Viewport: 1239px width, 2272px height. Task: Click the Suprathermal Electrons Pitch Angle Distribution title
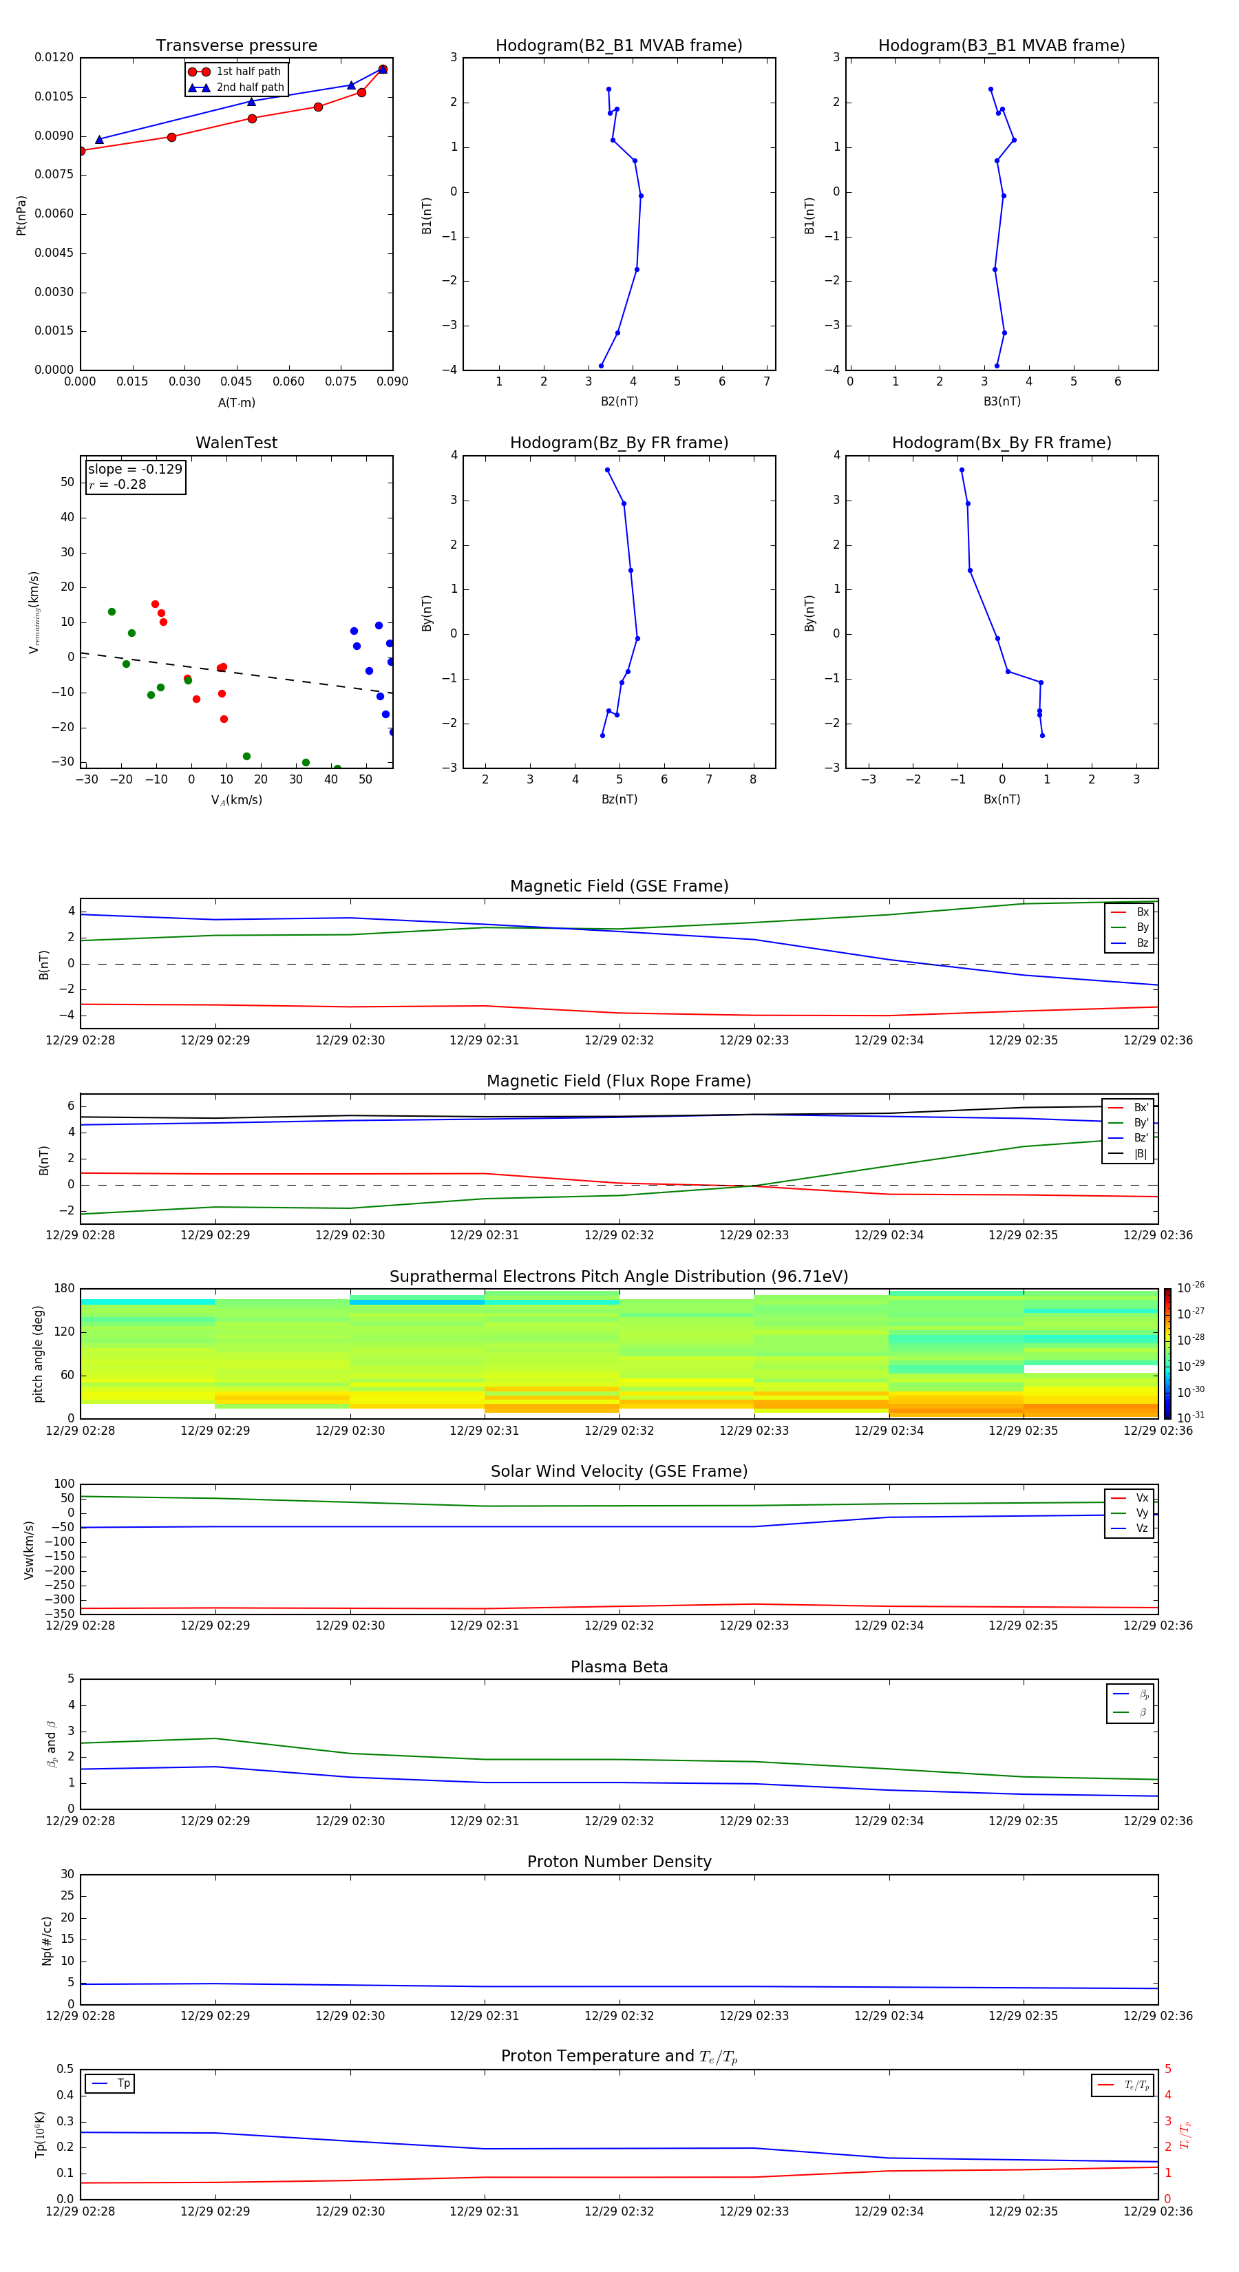click(x=619, y=1277)
